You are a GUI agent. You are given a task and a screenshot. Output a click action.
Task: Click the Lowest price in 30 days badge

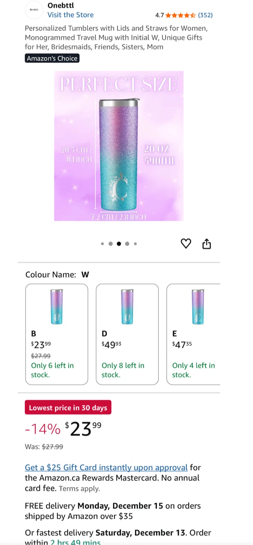[68, 408]
